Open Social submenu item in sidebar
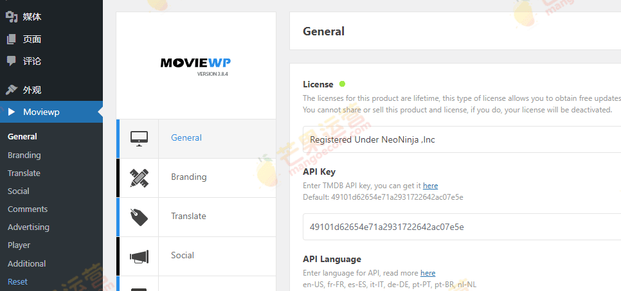621x291 pixels. [x=18, y=191]
